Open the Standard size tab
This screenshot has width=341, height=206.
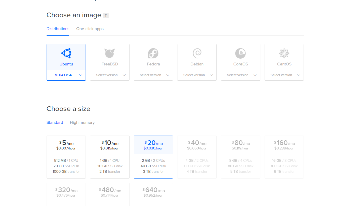pyautogui.click(x=55, y=123)
